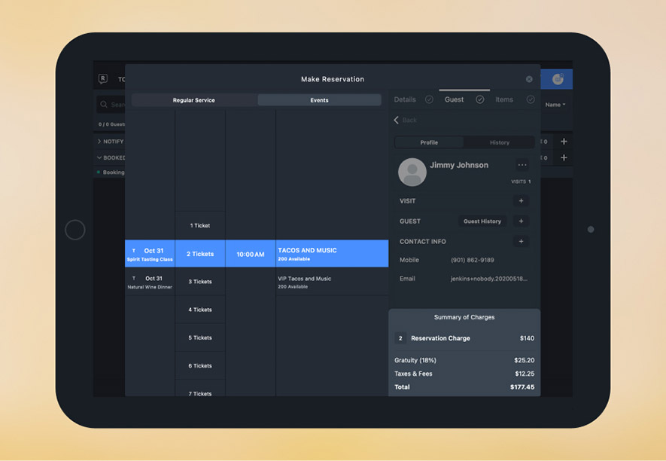Select the TACOS AND MUSIC event
The width and height of the screenshot is (666, 461).
[x=332, y=254]
